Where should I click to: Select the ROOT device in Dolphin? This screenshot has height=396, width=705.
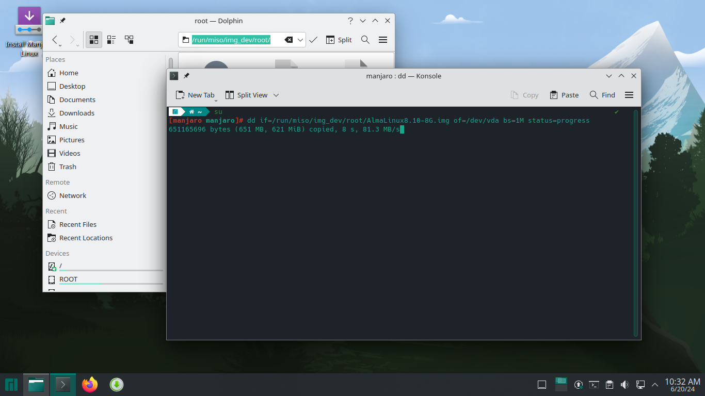coord(105,279)
